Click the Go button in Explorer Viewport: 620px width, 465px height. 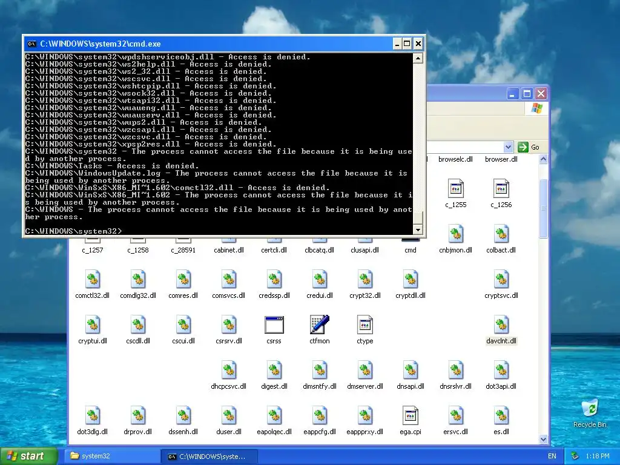529,147
